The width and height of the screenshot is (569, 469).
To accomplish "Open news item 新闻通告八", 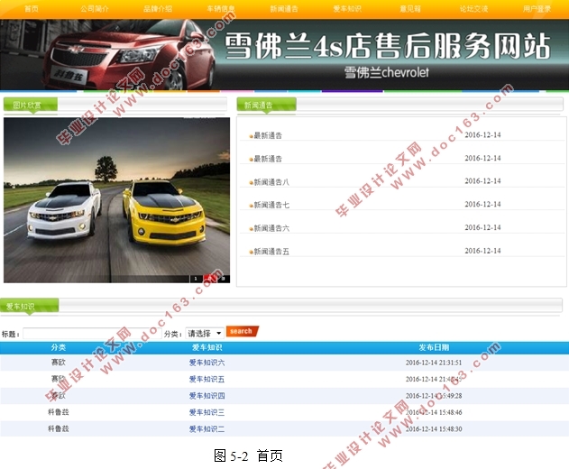I will (x=271, y=182).
